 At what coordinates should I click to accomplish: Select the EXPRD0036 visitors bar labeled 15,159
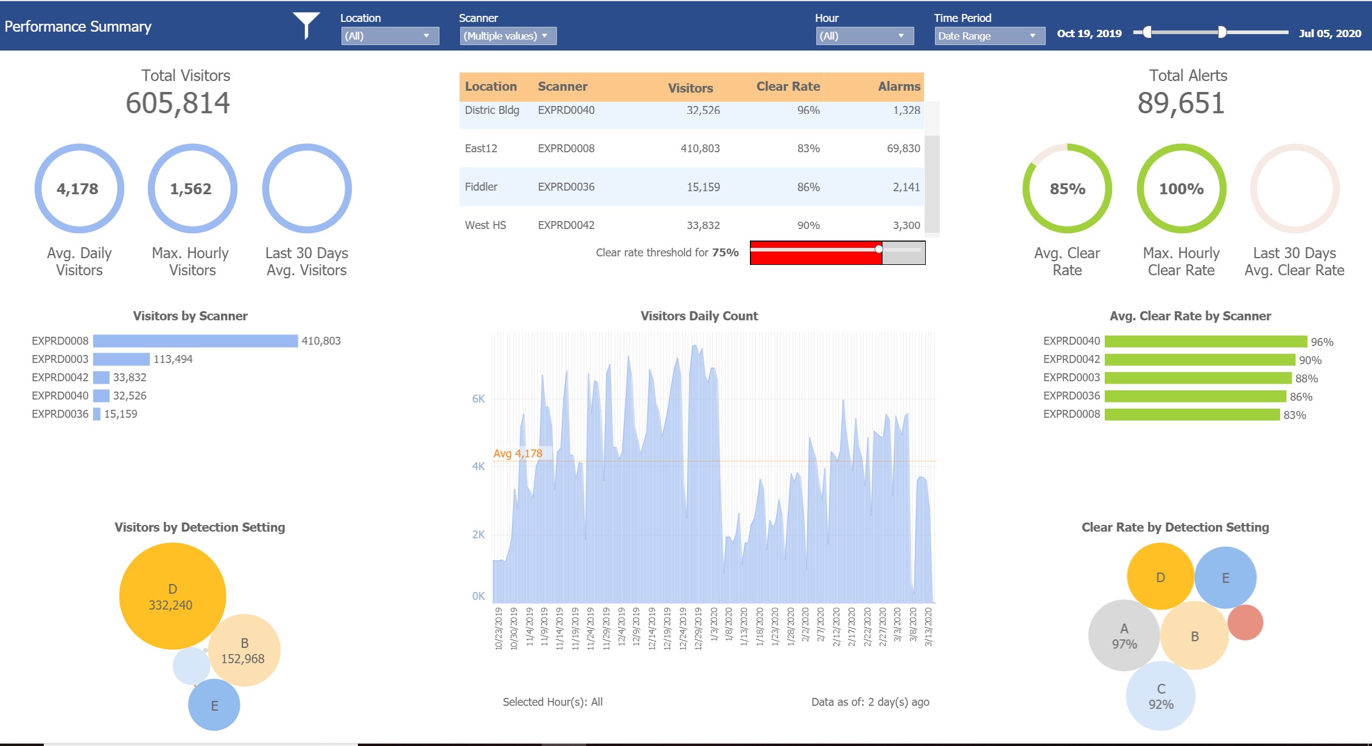(x=97, y=414)
